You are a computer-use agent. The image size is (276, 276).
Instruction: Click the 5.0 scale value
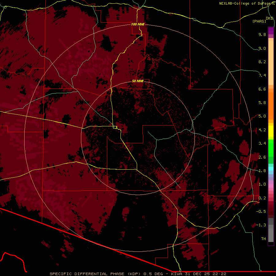point(262,116)
